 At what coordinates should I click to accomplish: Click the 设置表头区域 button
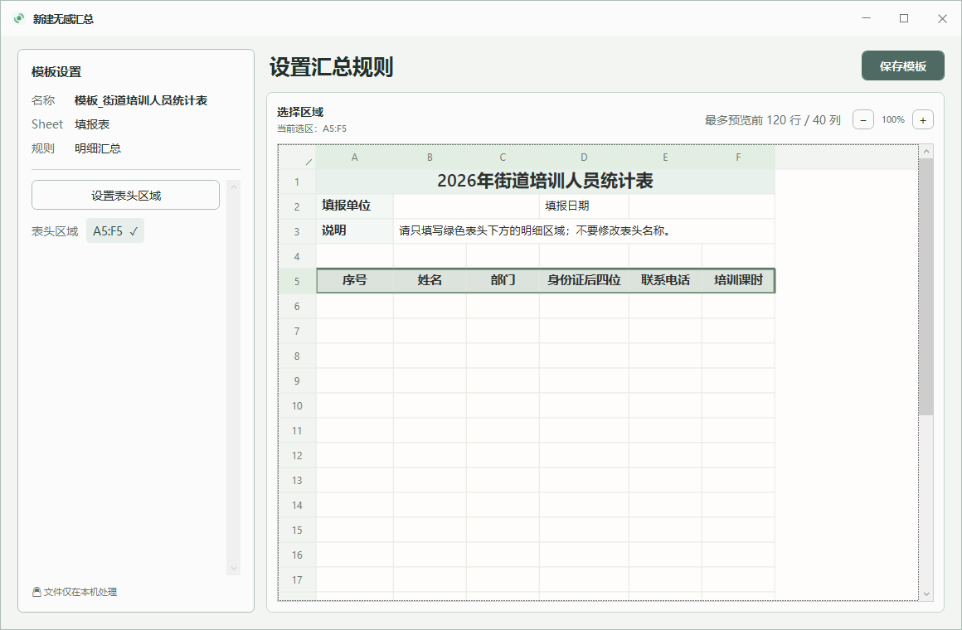pyautogui.click(x=126, y=195)
